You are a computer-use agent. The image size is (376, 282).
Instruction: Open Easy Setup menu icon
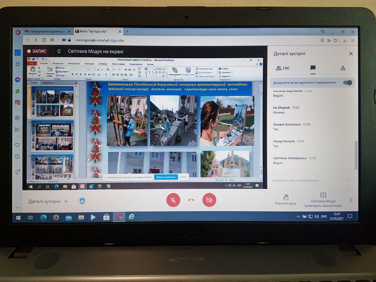click(x=353, y=41)
